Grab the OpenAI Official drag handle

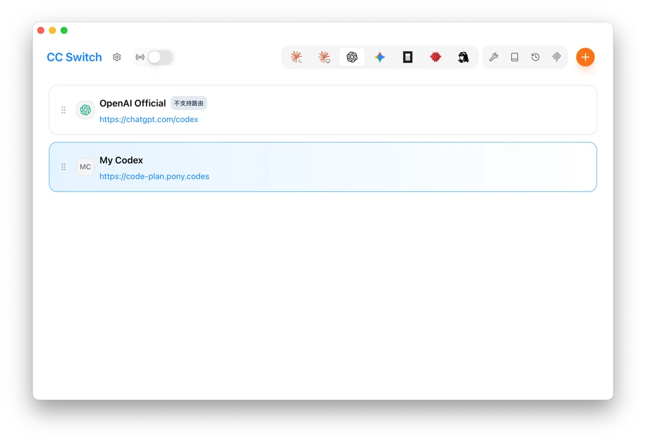63,110
